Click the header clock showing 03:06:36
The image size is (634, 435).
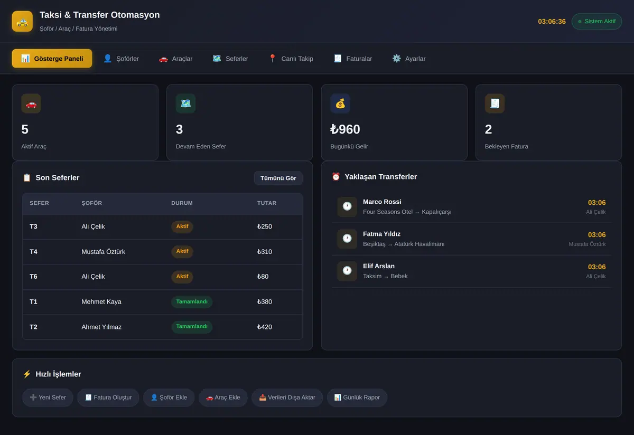pyautogui.click(x=552, y=22)
